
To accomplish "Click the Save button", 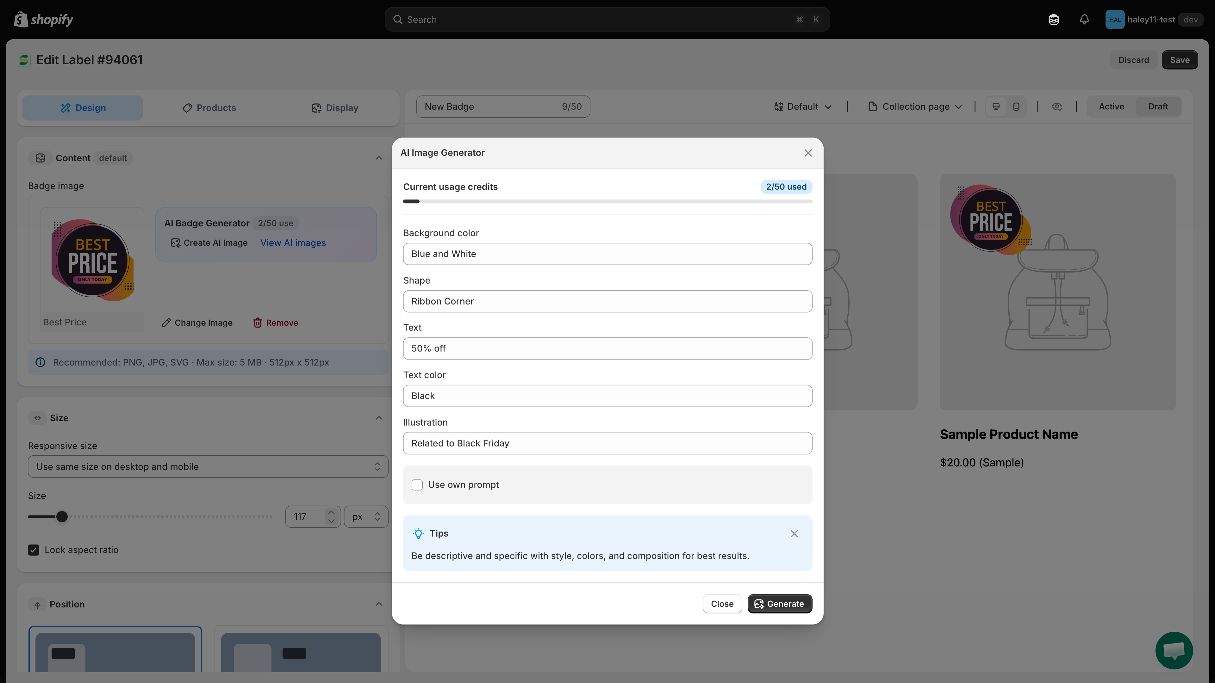I will pyautogui.click(x=1180, y=60).
